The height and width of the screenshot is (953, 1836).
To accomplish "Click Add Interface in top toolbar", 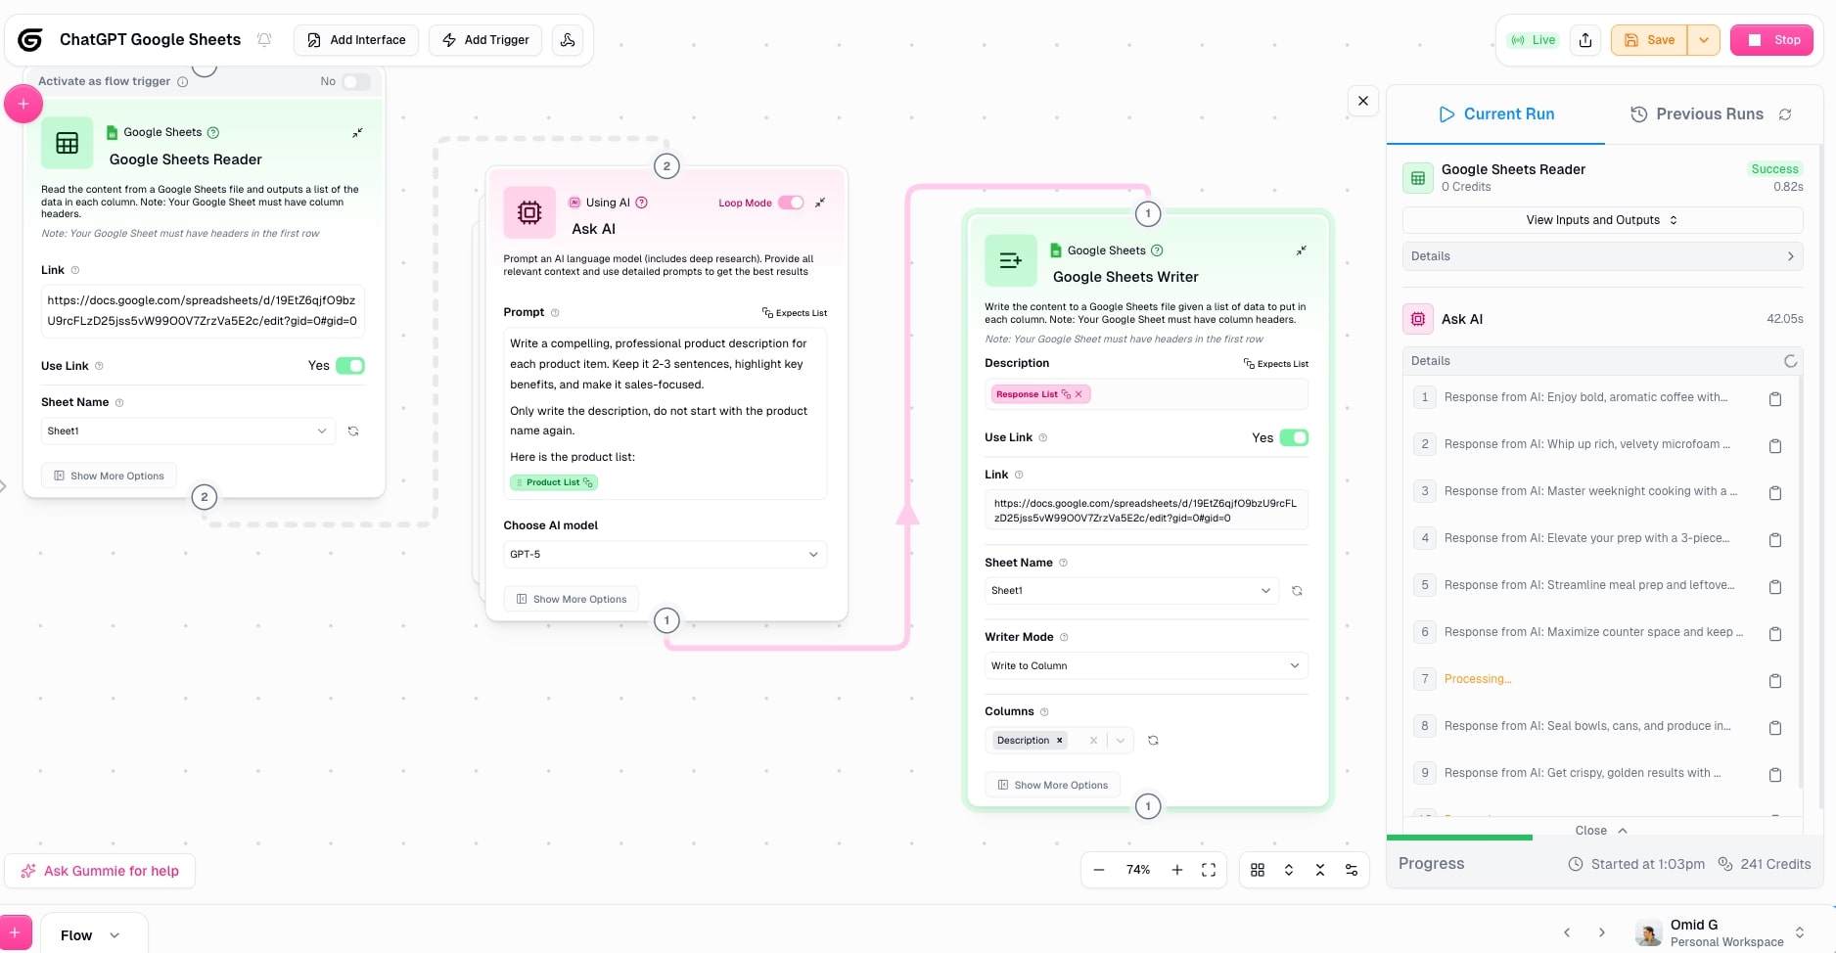I will pos(356,40).
